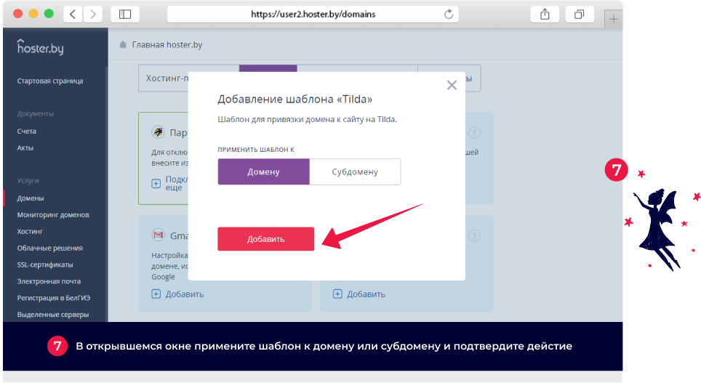Click the plus icon beside Подкл еще
Viewport: 701px width, 383px height.
(x=156, y=183)
